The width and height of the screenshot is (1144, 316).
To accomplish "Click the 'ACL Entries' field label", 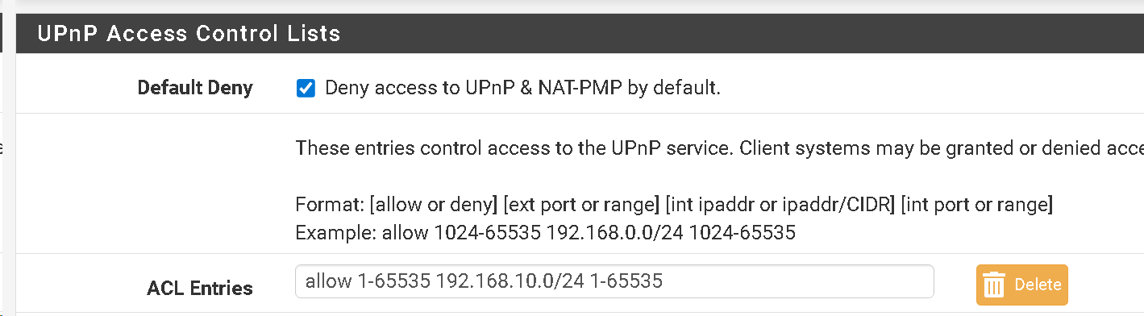I will [200, 288].
